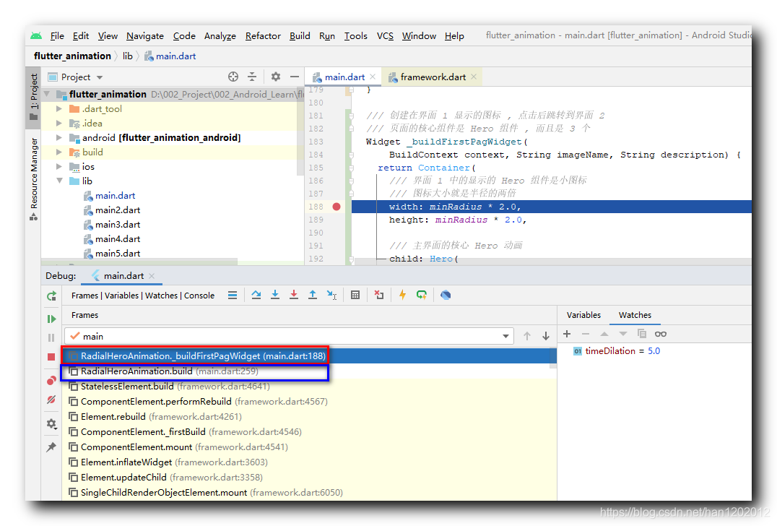Click Step Into icon
This screenshot has height=526, width=777.
(275, 296)
